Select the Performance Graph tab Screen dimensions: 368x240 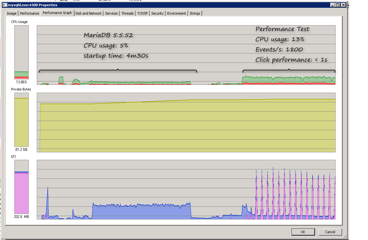(57, 13)
